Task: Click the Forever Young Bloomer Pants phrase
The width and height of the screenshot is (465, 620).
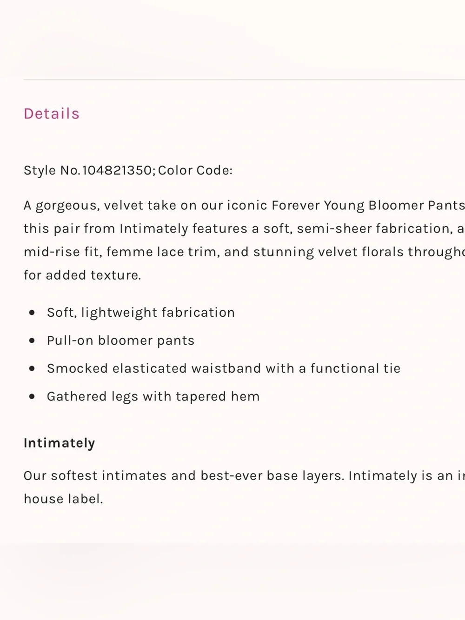Action: pos(368,205)
